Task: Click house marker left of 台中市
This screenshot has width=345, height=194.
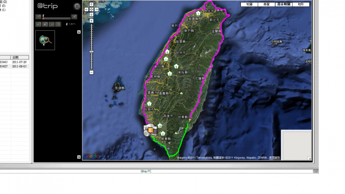Action: tap(167, 52)
